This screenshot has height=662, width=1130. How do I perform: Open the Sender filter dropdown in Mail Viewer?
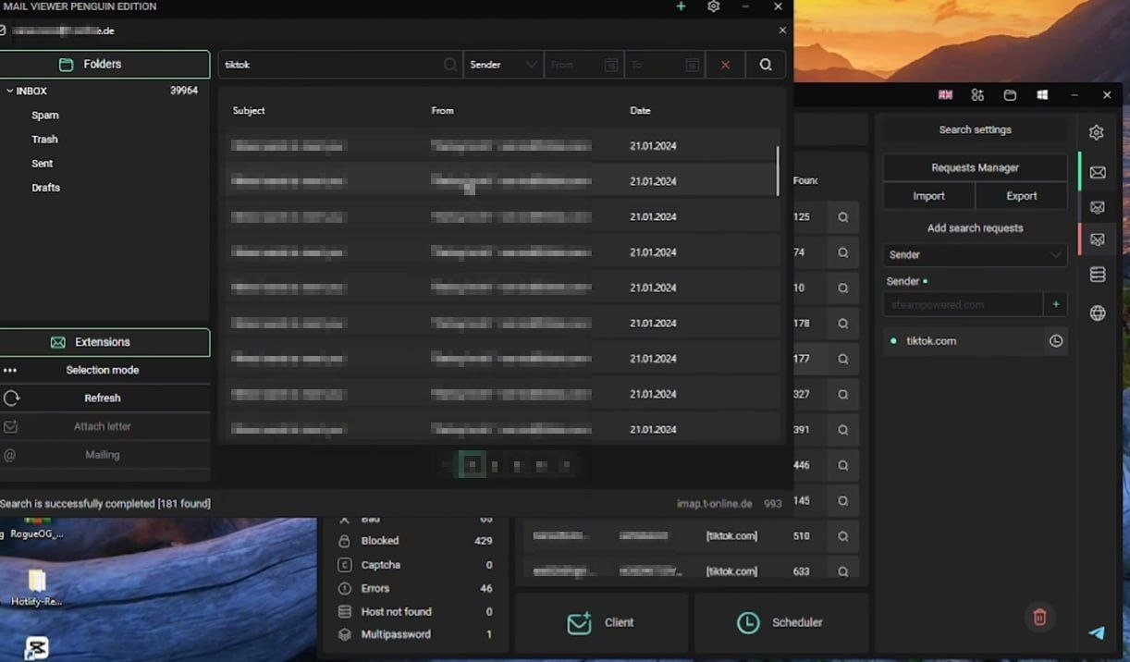tap(503, 65)
